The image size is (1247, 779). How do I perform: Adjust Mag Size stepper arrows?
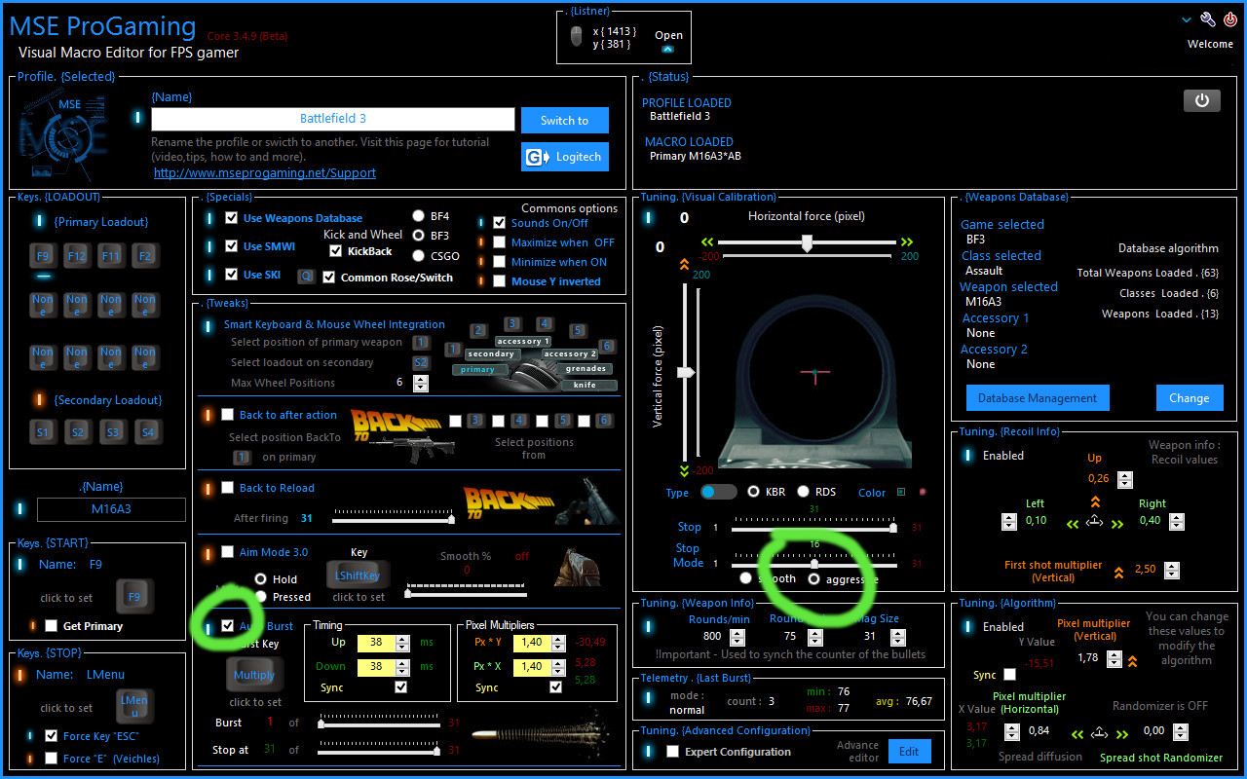pos(897,637)
